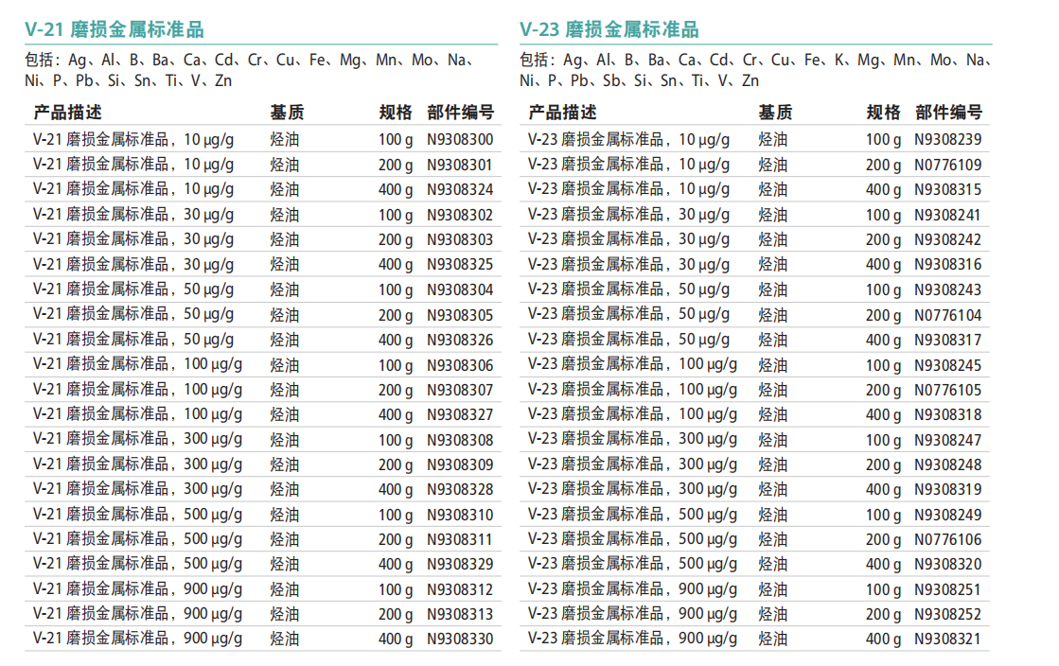Select part number N9308239
Viewport: 1059px width, 666px height.
948,140
